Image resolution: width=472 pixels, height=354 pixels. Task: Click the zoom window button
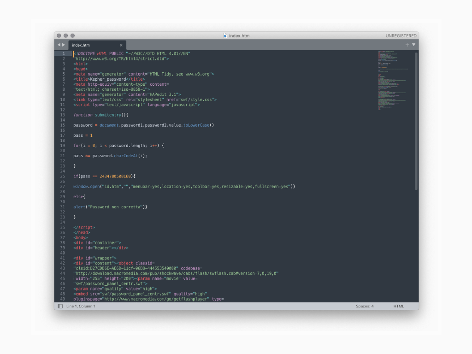[x=72, y=35]
